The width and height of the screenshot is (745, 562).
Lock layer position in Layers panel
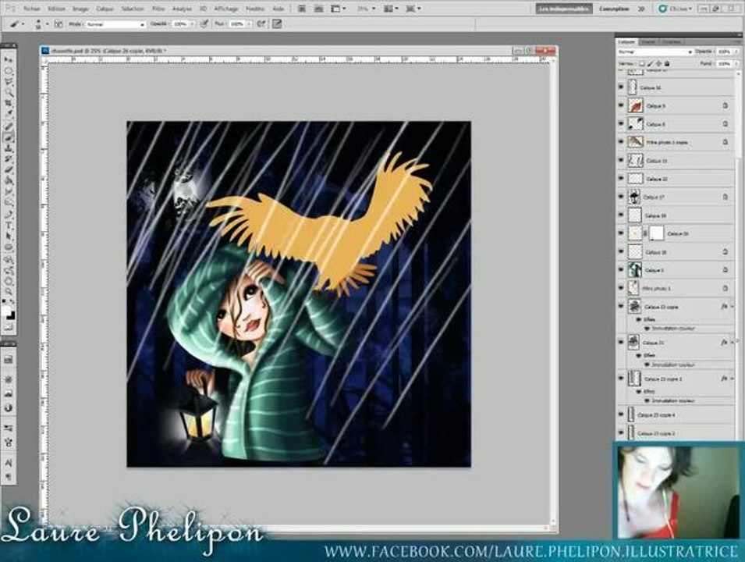coord(658,63)
